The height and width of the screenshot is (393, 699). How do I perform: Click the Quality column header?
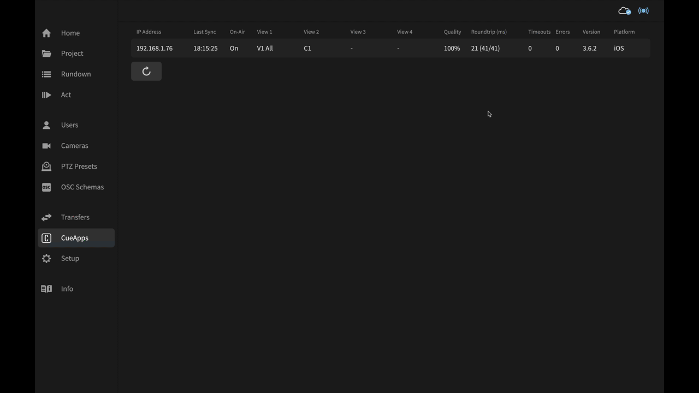tap(452, 32)
